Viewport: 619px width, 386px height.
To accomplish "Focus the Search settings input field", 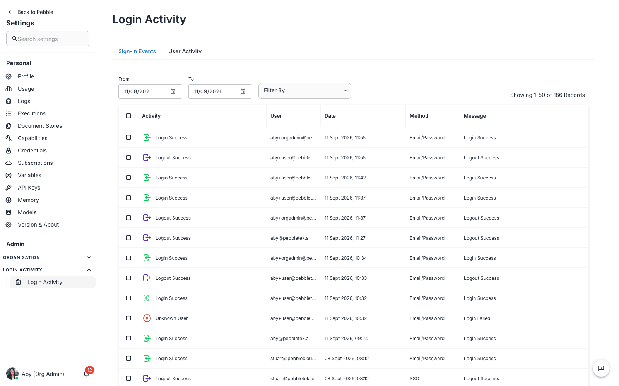I will click(x=48, y=39).
